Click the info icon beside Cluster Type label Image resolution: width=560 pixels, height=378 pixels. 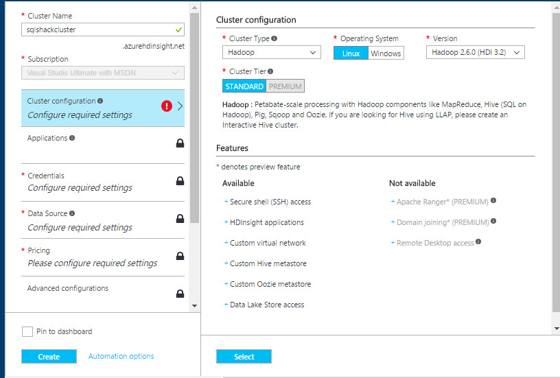coord(275,38)
